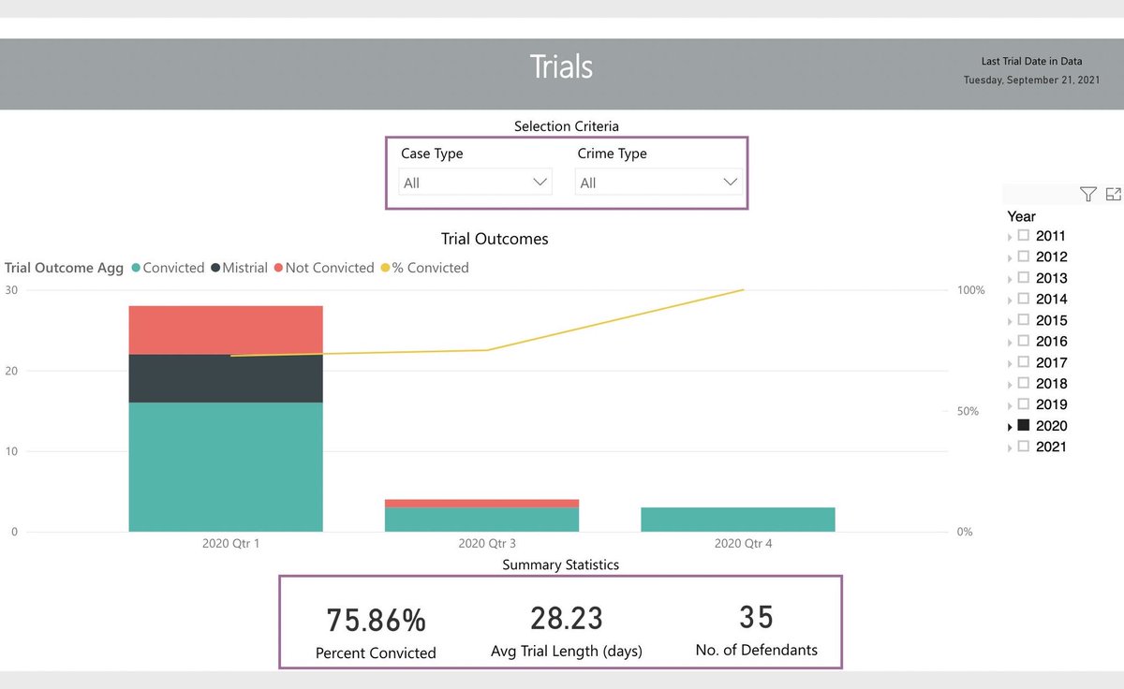Open the Case Type dropdown
This screenshot has width=1124, height=689.
tap(476, 183)
